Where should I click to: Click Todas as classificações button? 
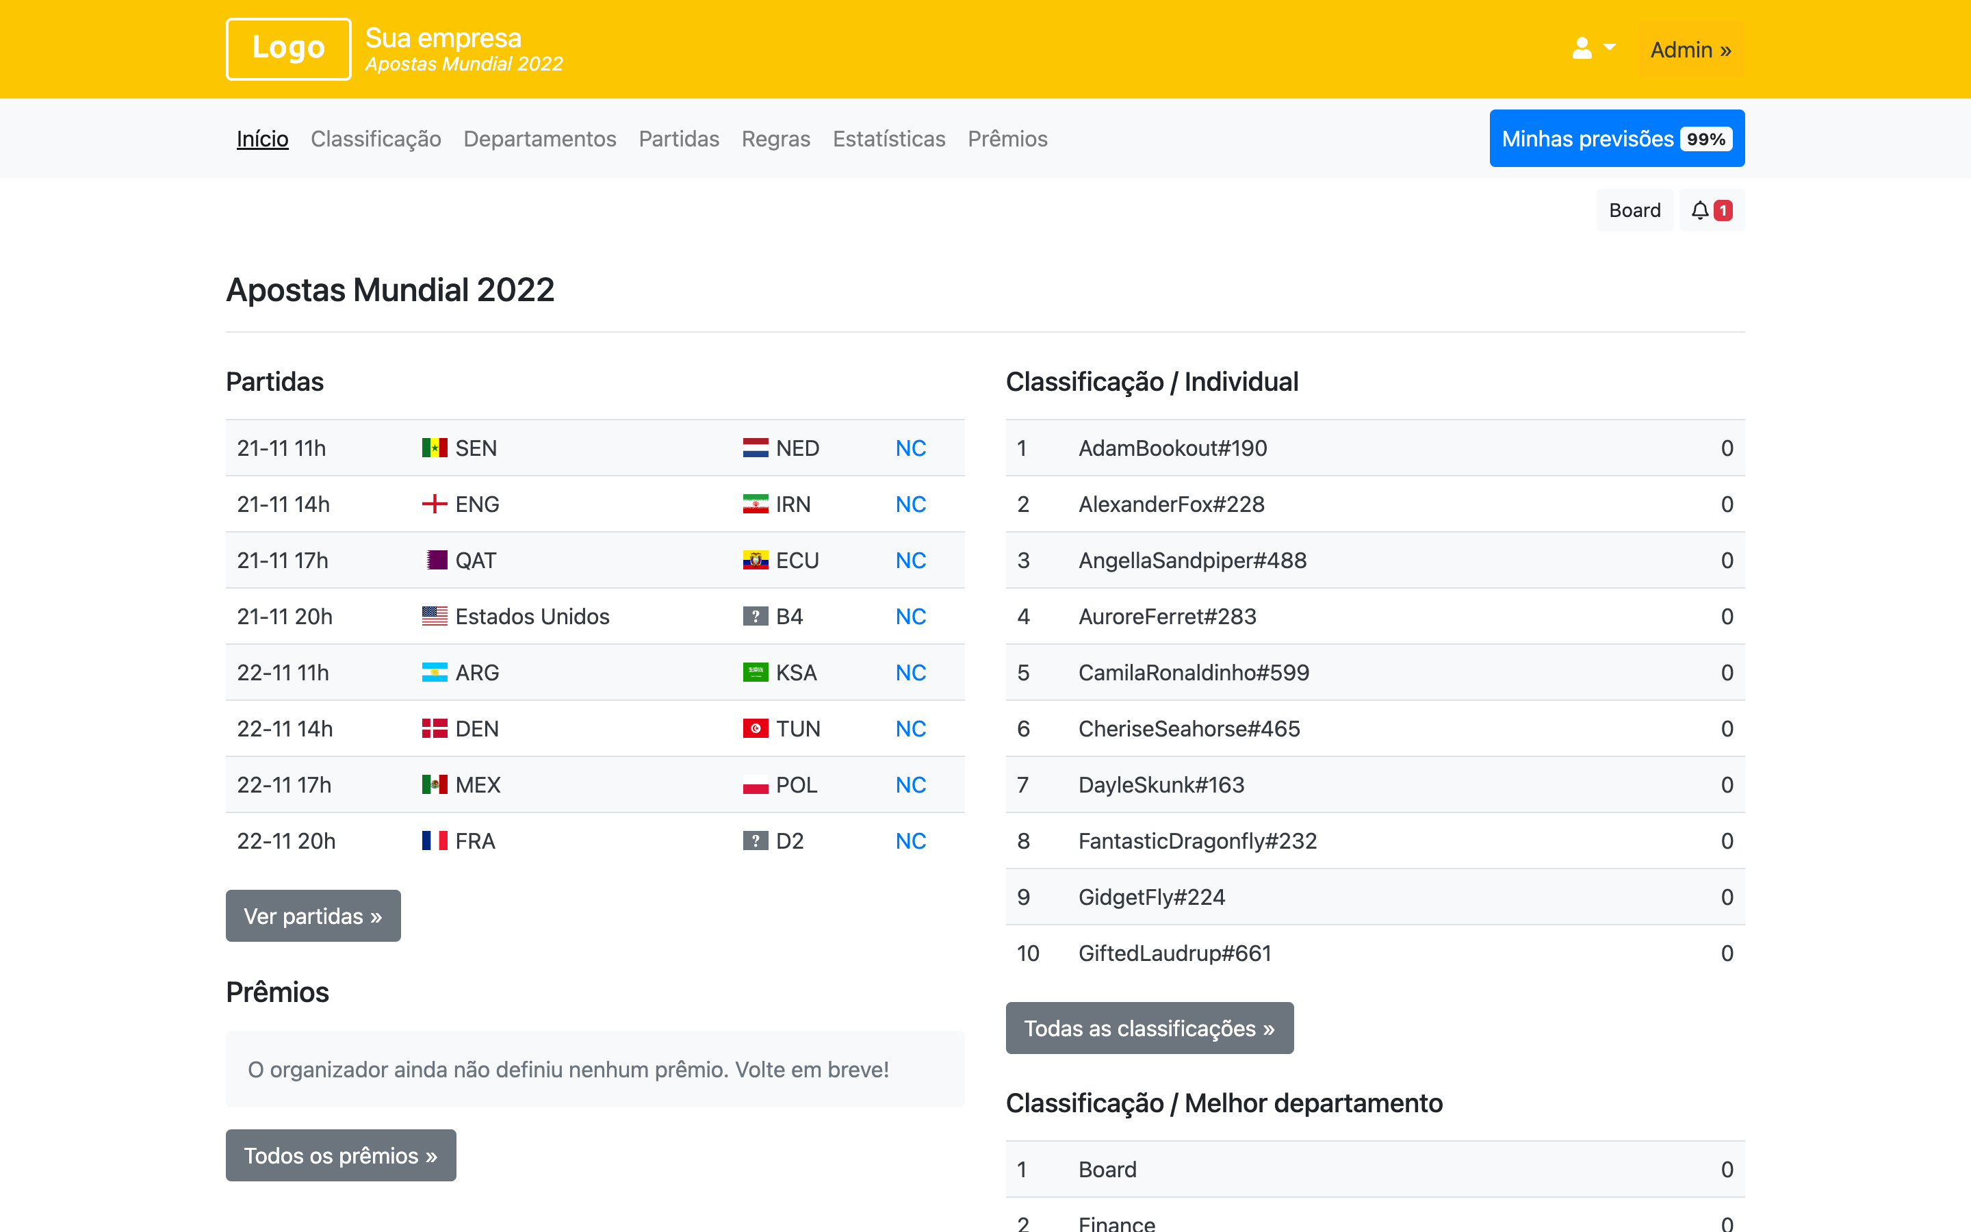pyautogui.click(x=1149, y=1028)
